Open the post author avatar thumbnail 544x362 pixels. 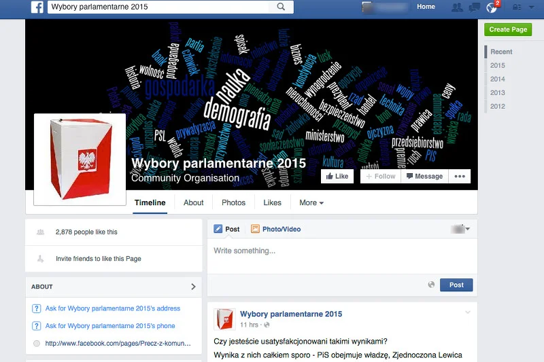point(224,319)
